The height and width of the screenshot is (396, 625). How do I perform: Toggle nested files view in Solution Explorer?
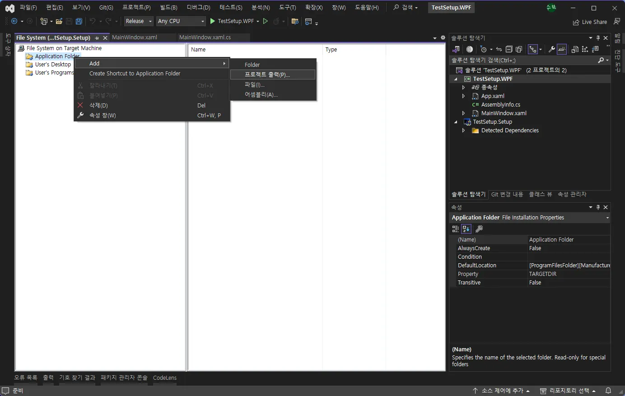(x=534, y=49)
